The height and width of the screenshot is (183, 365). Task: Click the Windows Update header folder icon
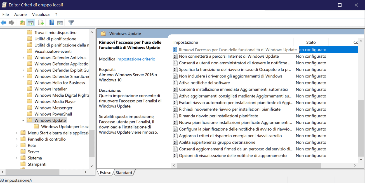click(103, 33)
